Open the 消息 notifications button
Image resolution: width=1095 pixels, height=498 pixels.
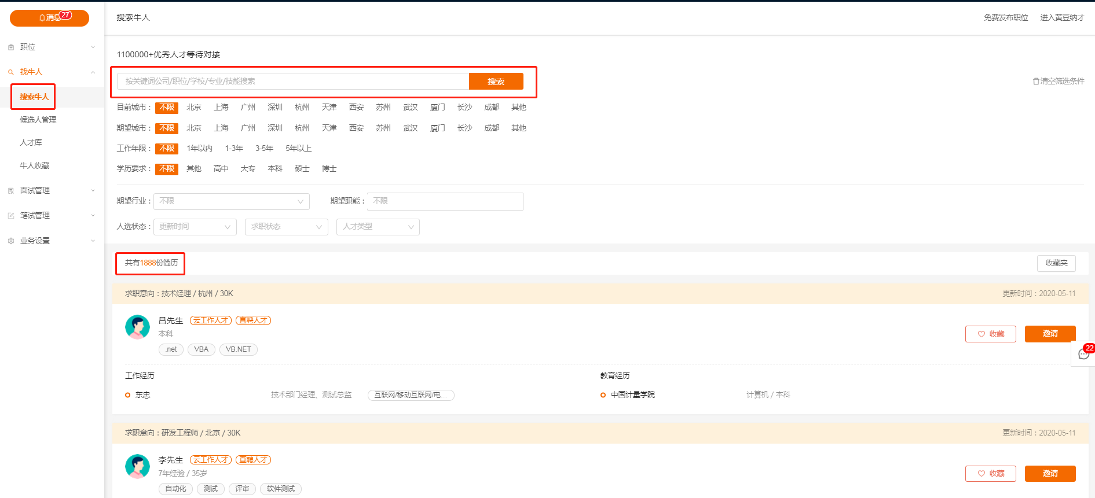(x=49, y=18)
